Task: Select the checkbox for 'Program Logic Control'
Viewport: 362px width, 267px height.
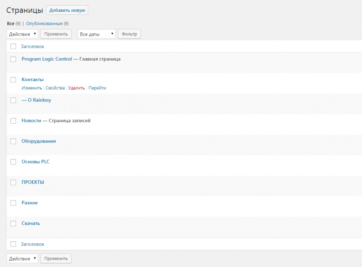Action: pos(13,59)
